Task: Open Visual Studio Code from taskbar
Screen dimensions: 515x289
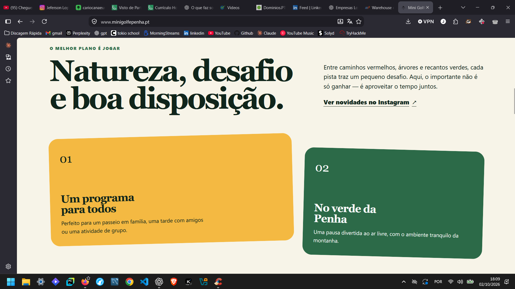Action: tap(144, 282)
